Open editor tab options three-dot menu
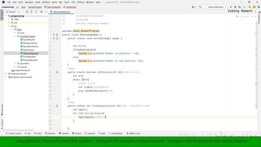The image size is (261, 147). point(256,12)
